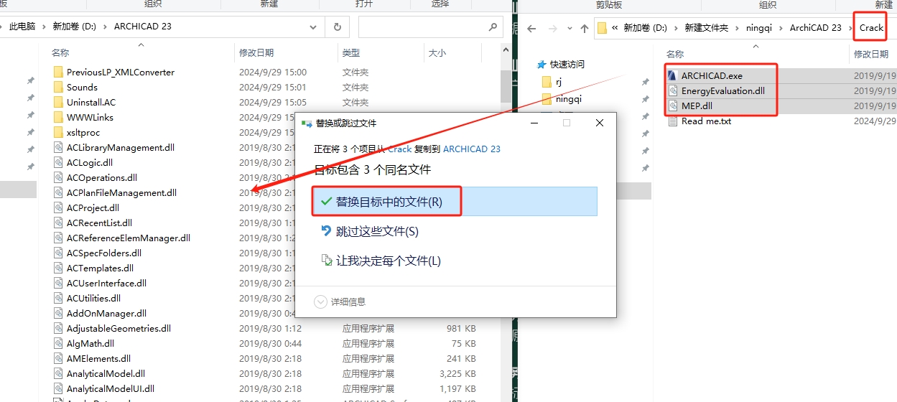The height and width of the screenshot is (402, 897).
Task: Choose 让我决定每个文件(L) option
Action: point(388,261)
